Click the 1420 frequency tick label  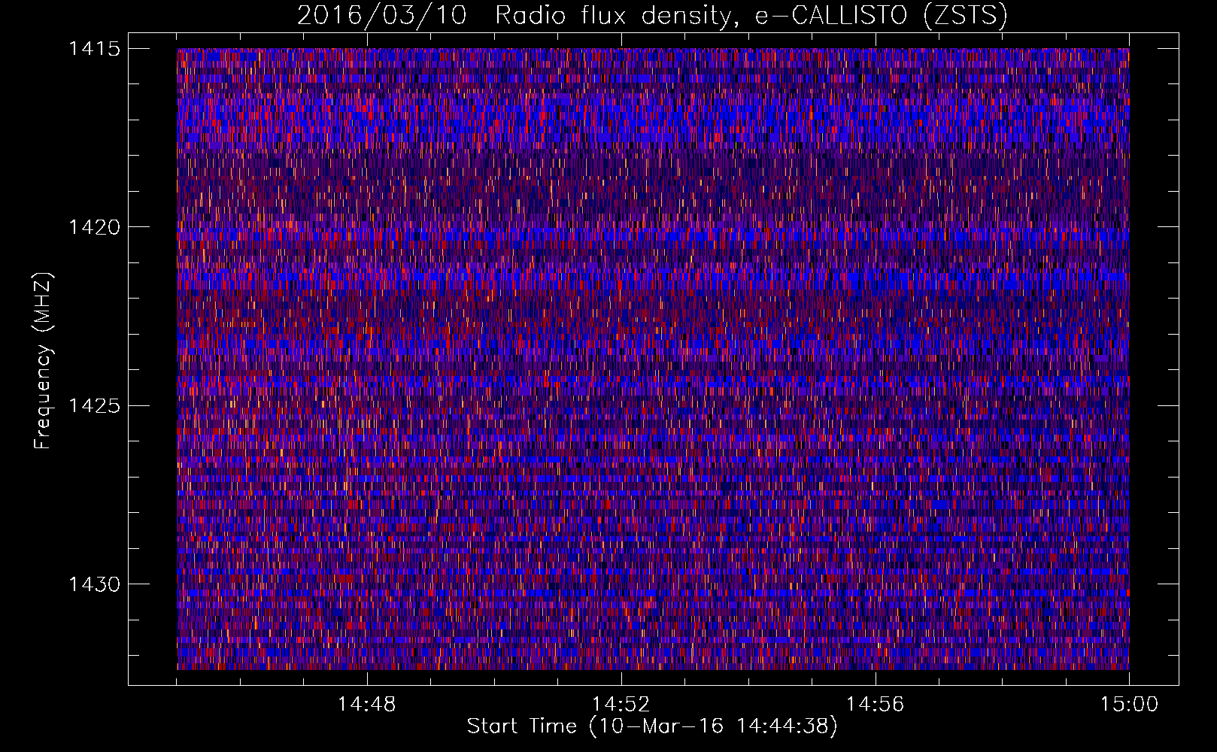[94, 227]
